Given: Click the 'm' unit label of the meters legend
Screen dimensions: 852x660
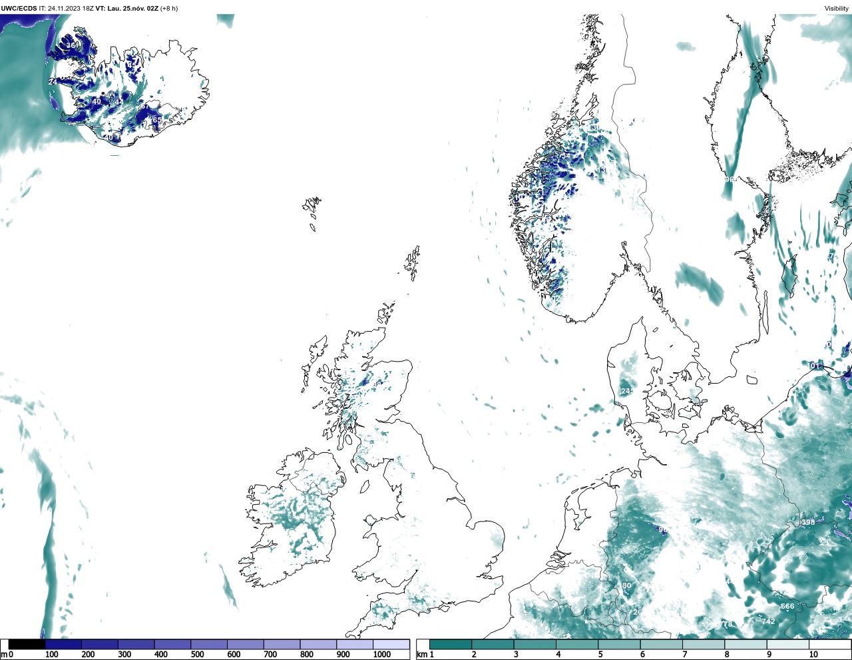Looking at the screenshot, I should click(x=4, y=655).
